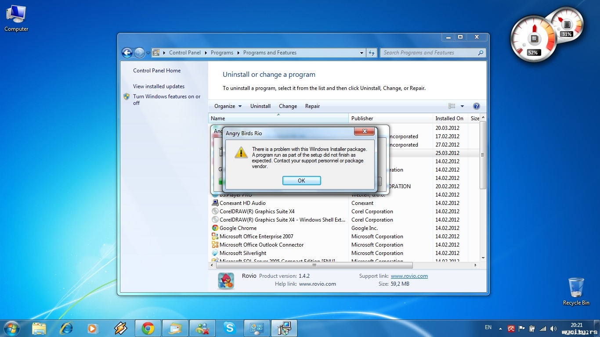This screenshot has height=337, width=600.
Task: Click the Angry Birds icon in details pane
Action: (226, 281)
